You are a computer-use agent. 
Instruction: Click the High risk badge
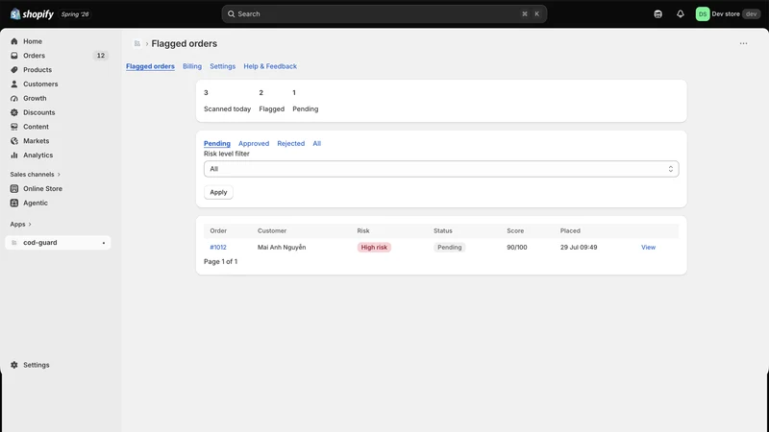(x=374, y=248)
